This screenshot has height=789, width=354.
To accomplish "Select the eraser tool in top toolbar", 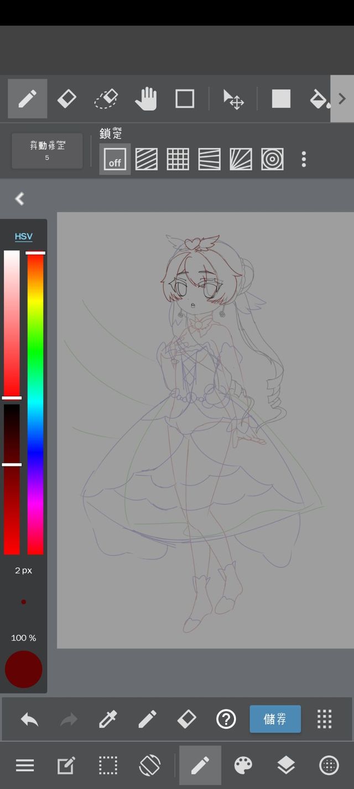I will 66,99.
